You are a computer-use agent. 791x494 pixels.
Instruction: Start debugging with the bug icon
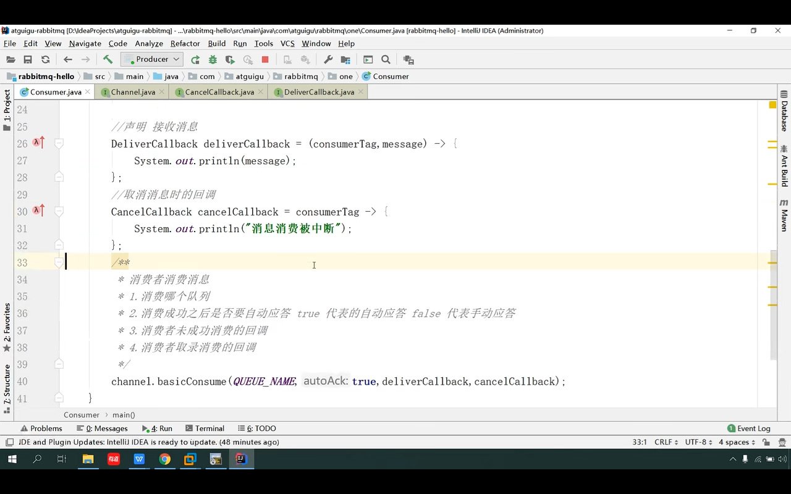(x=213, y=60)
